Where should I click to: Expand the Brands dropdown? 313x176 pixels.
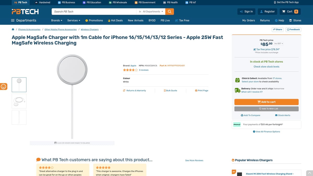56,20
